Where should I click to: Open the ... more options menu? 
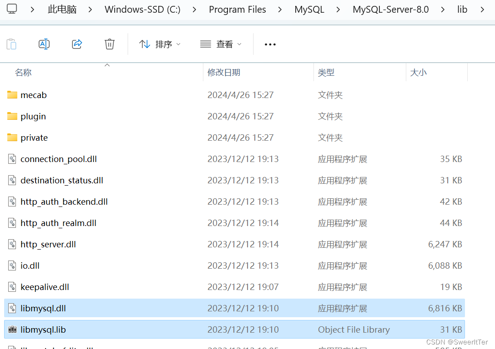pos(270,44)
